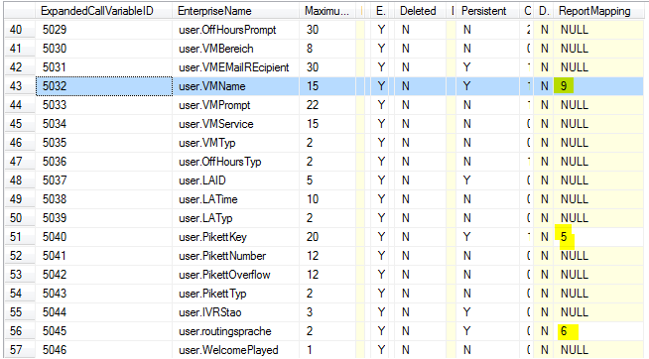
Task: Click cell 5033 in ID column
Action: pos(103,105)
